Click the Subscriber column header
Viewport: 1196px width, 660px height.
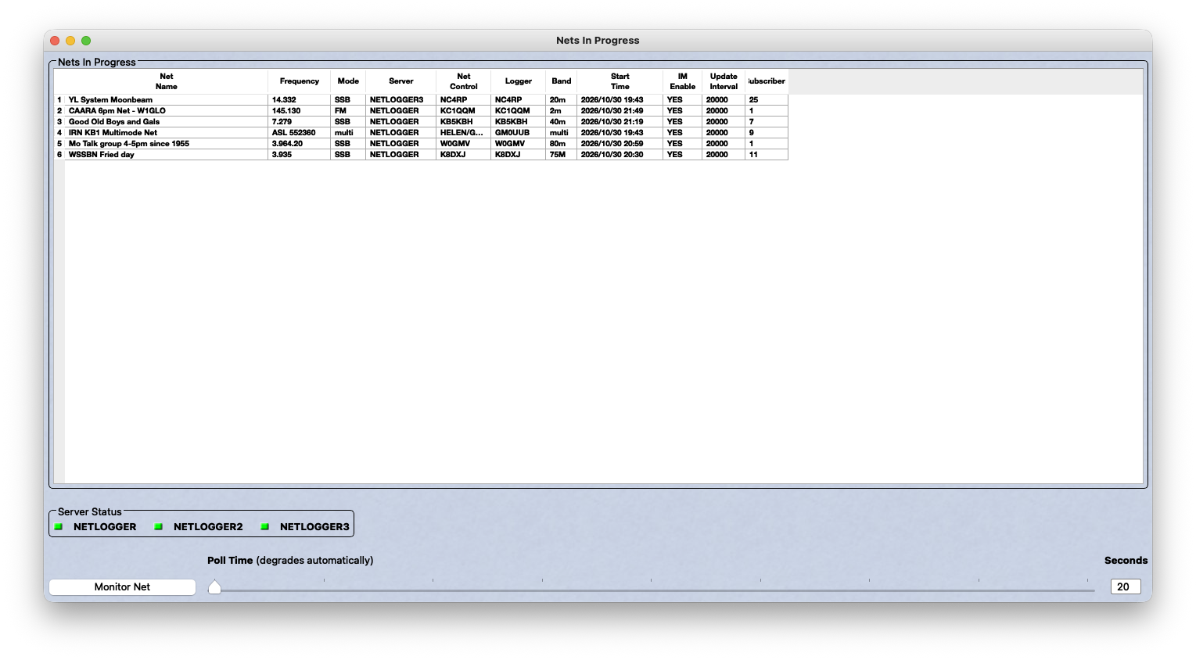767,81
